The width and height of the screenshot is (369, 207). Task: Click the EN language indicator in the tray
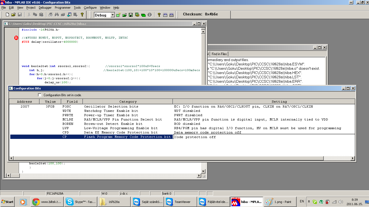point(302,201)
